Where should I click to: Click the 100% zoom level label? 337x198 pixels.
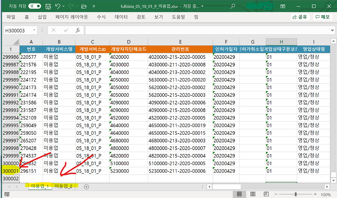click(x=326, y=195)
